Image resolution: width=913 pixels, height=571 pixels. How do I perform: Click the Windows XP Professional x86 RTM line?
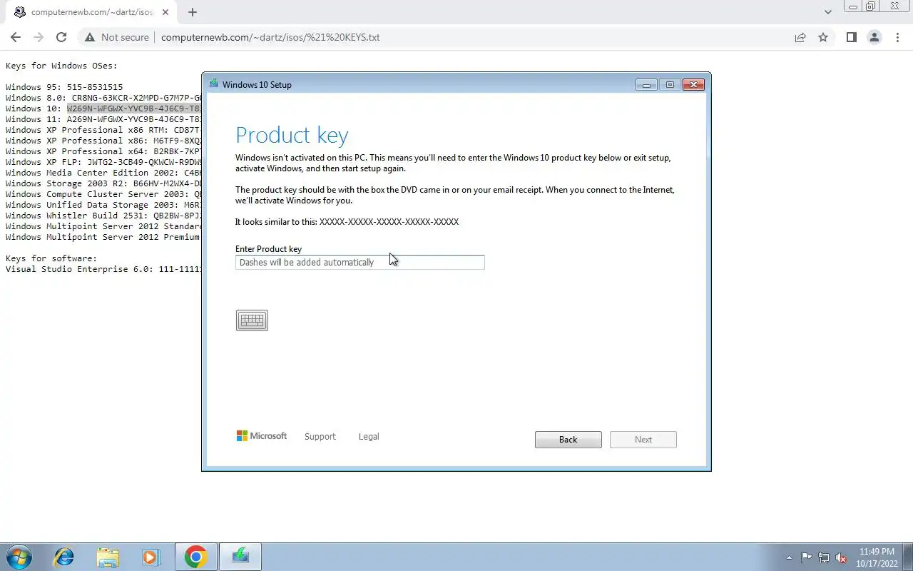point(103,130)
